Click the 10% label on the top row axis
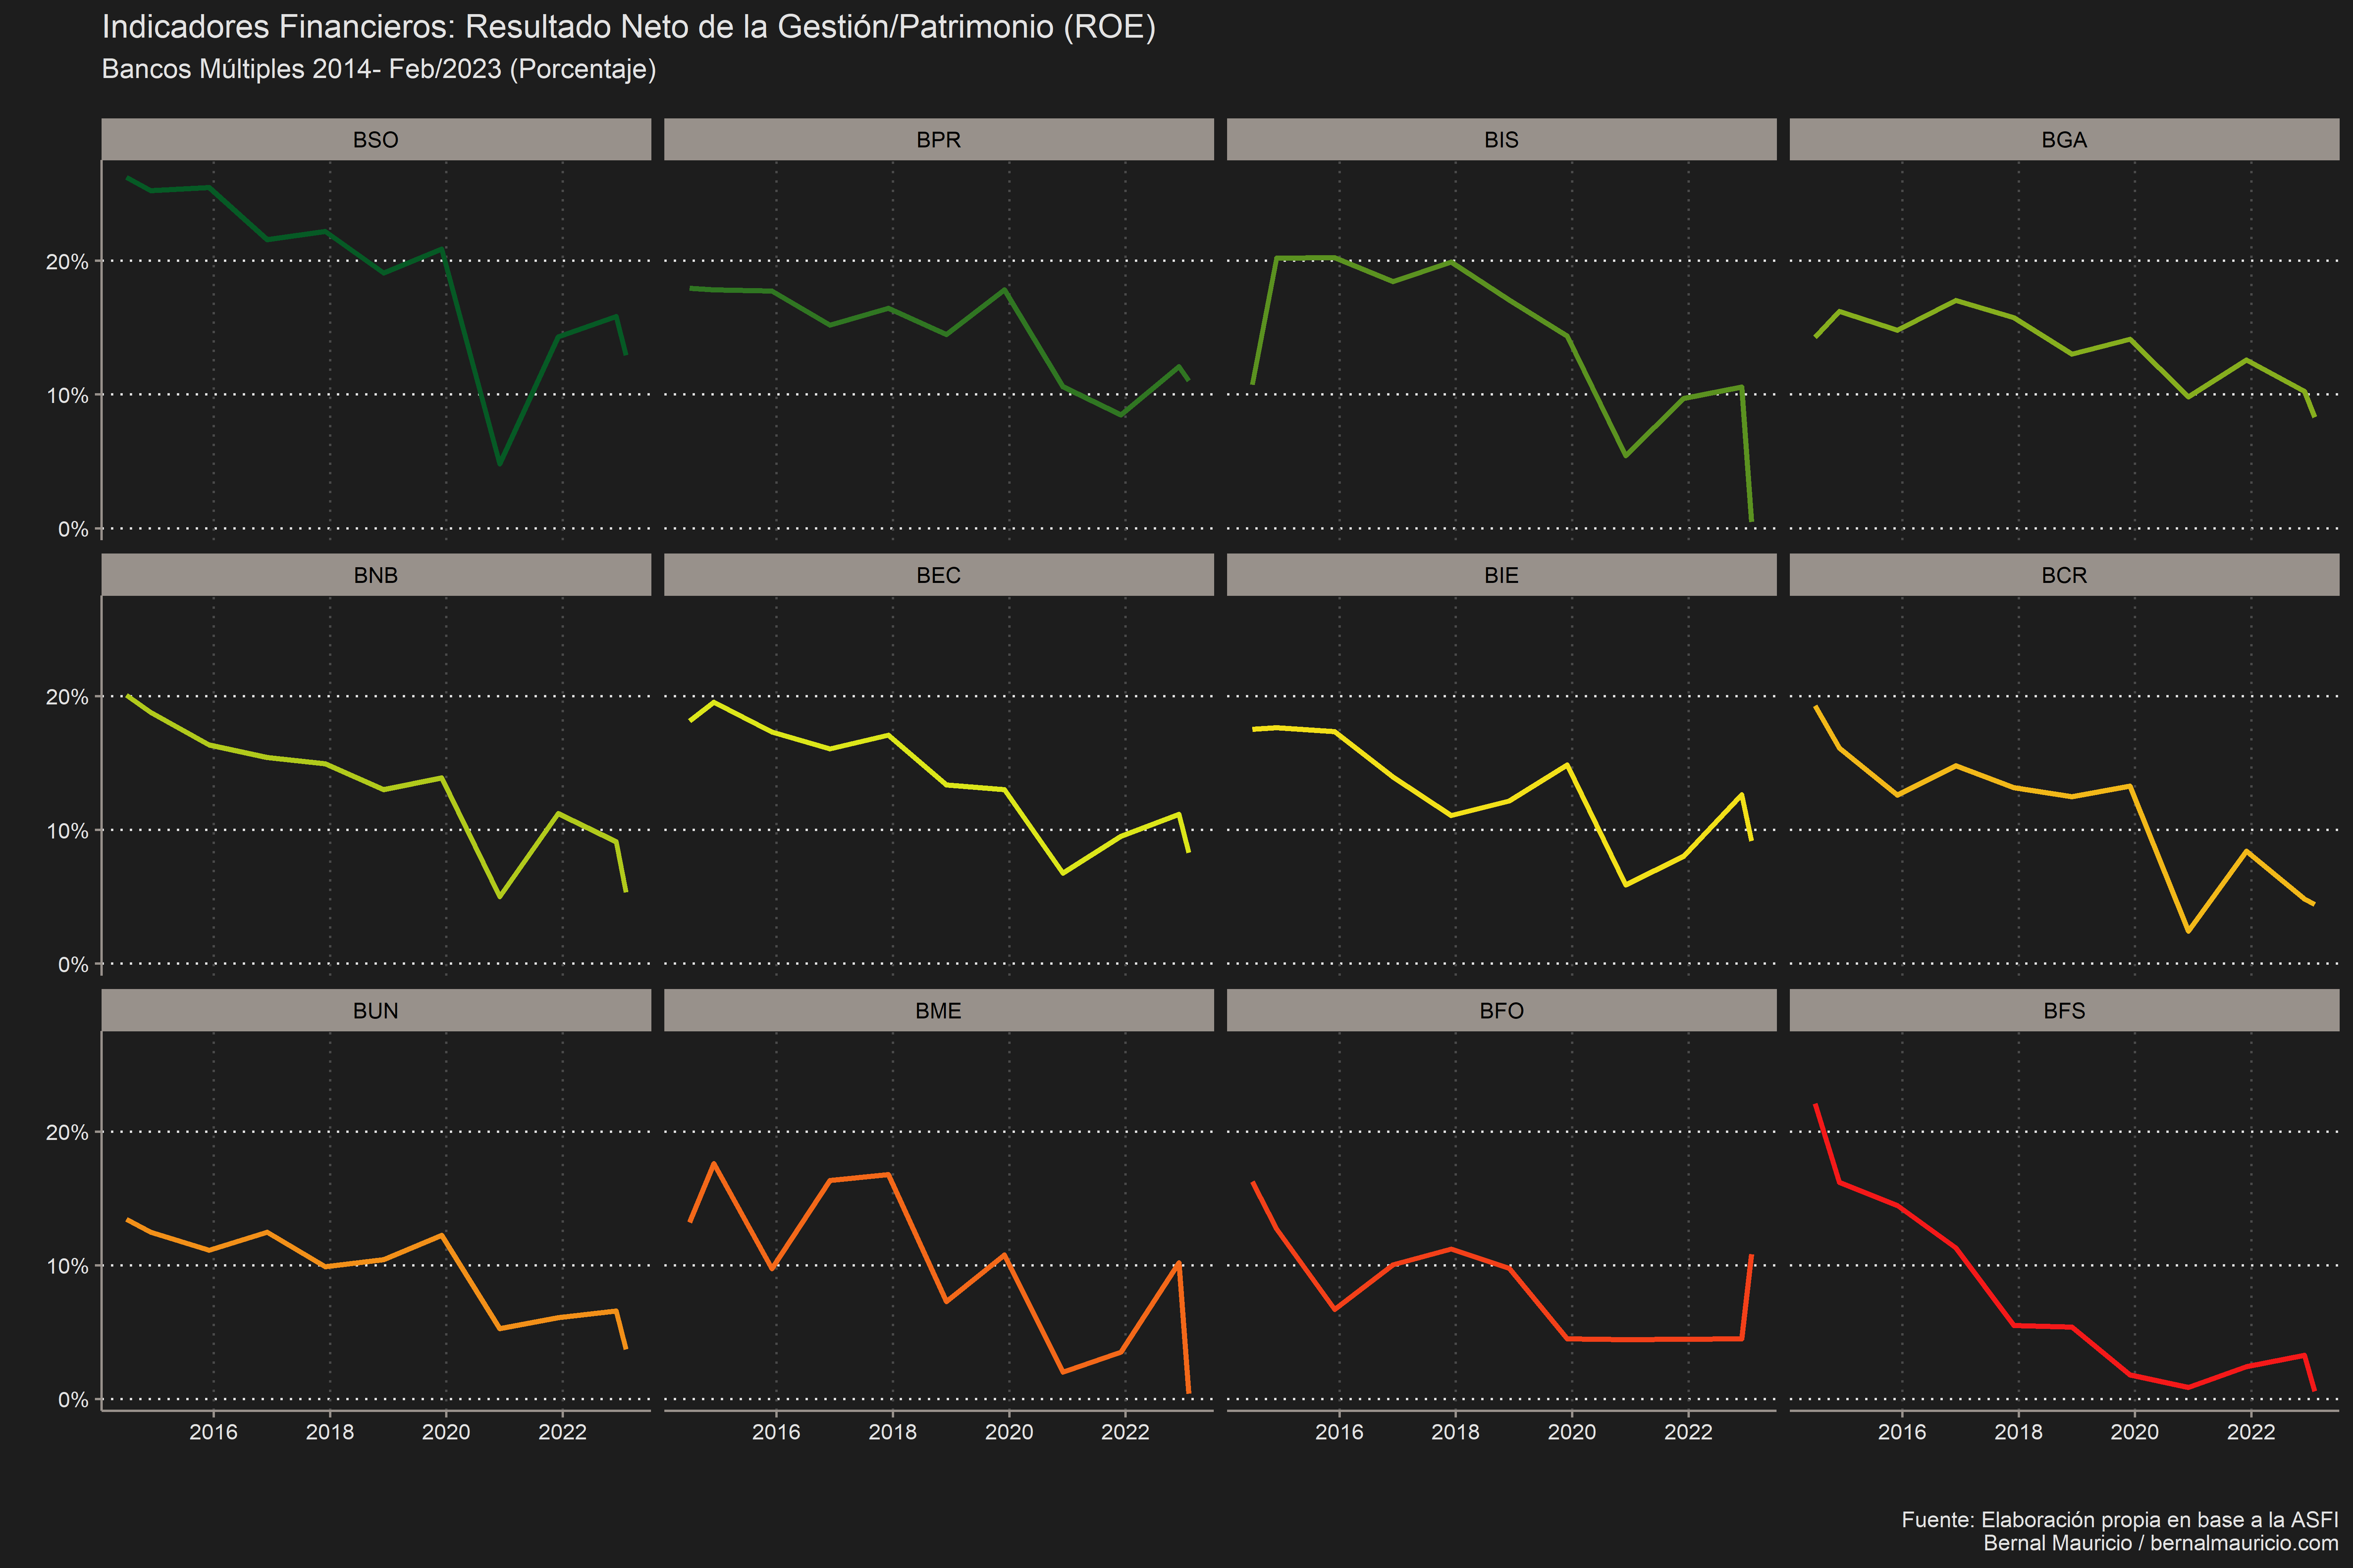The width and height of the screenshot is (2353, 1568). click(67, 396)
